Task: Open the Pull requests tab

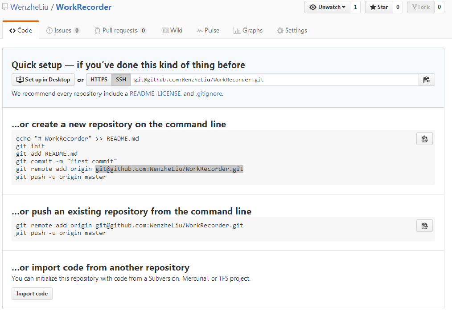Action: pos(120,30)
